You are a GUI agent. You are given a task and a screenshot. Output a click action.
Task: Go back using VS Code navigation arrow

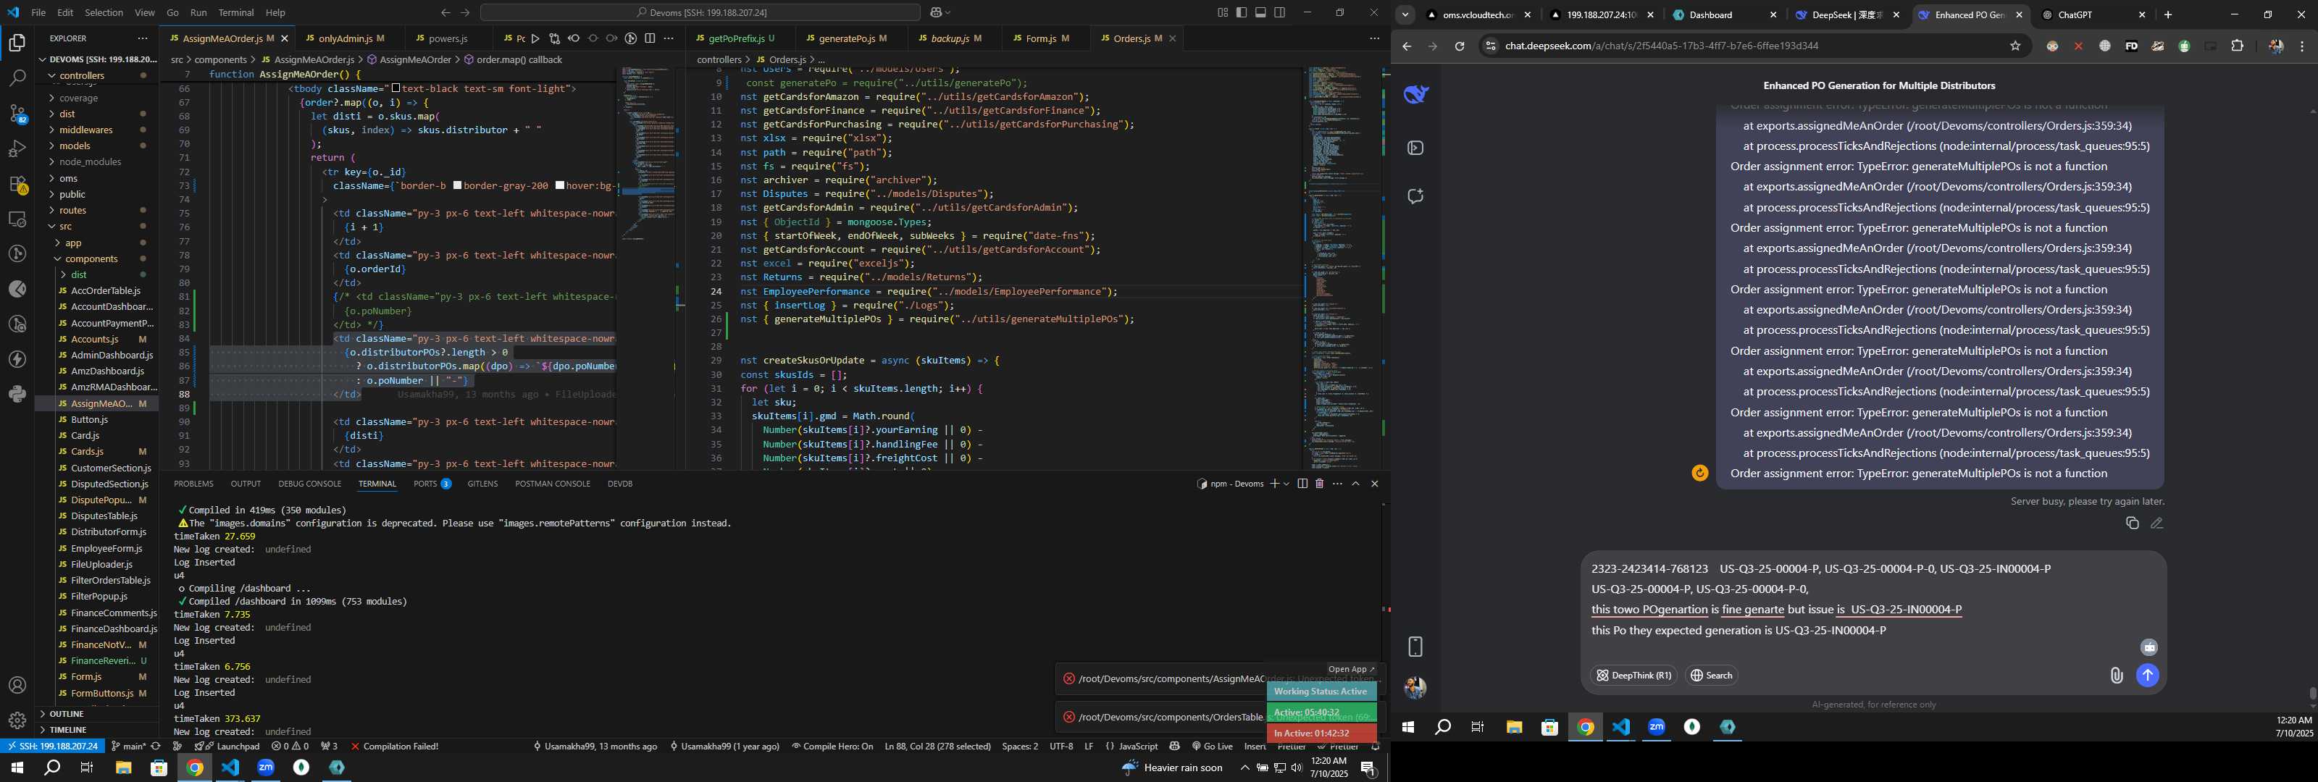coord(445,12)
